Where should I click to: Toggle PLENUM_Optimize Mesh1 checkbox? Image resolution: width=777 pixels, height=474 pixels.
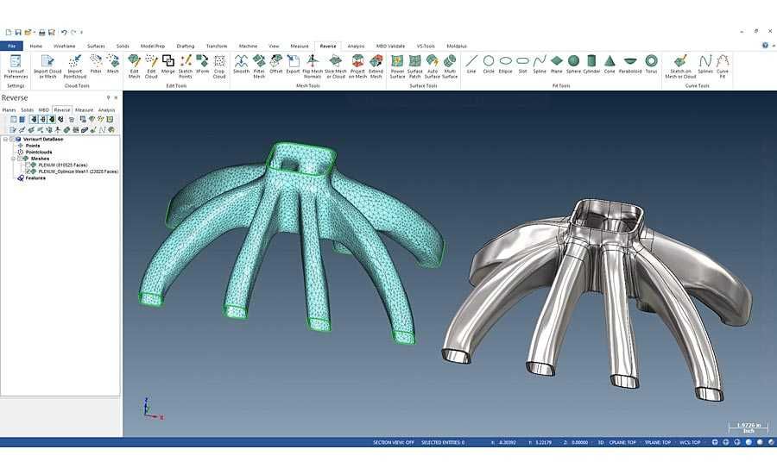click(x=28, y=172)
